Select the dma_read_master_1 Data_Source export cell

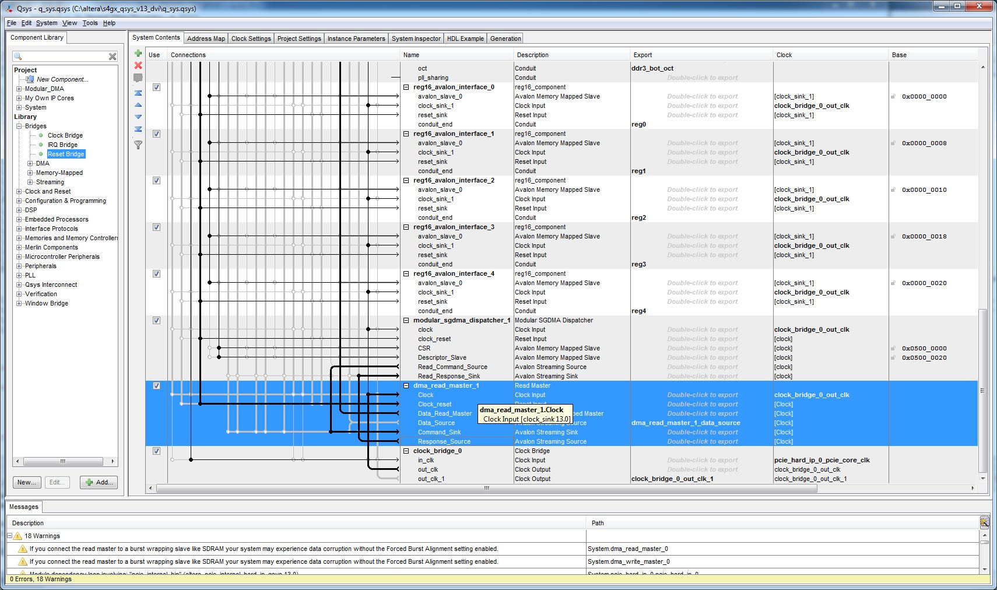pyautogui.click(x=701, y=423)
